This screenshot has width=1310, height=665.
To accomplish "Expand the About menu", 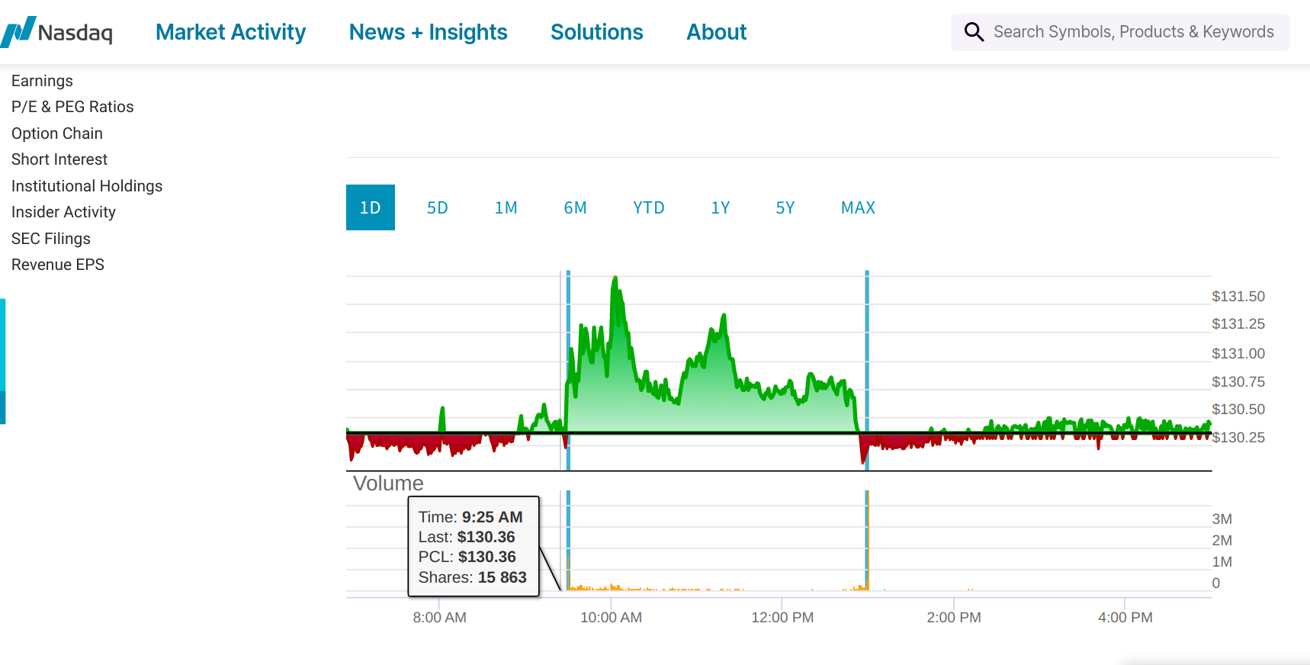I will coord(716,32).
